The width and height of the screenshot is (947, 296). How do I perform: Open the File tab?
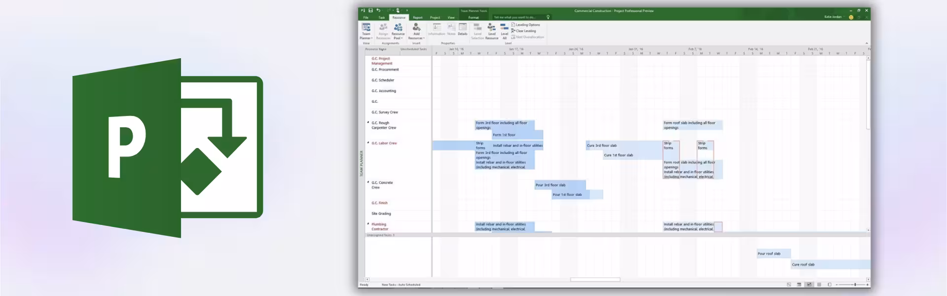(366, 17)
